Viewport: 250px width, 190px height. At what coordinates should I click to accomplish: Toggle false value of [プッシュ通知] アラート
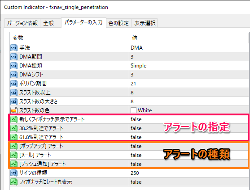pyautogui.click(x=189, y=164)
